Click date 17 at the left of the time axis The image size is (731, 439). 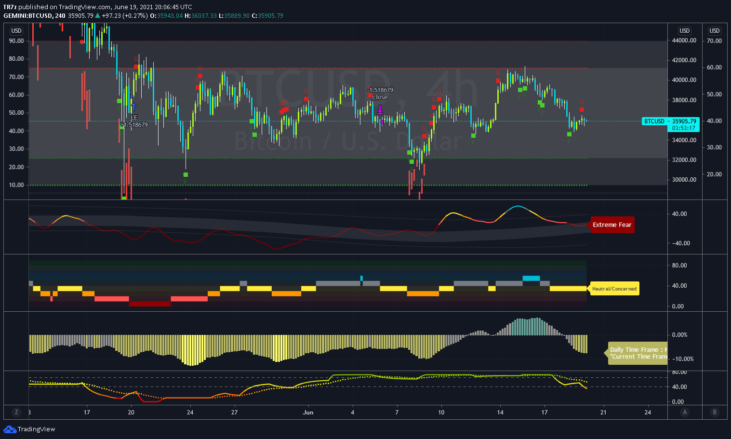(x=87, y=412)
